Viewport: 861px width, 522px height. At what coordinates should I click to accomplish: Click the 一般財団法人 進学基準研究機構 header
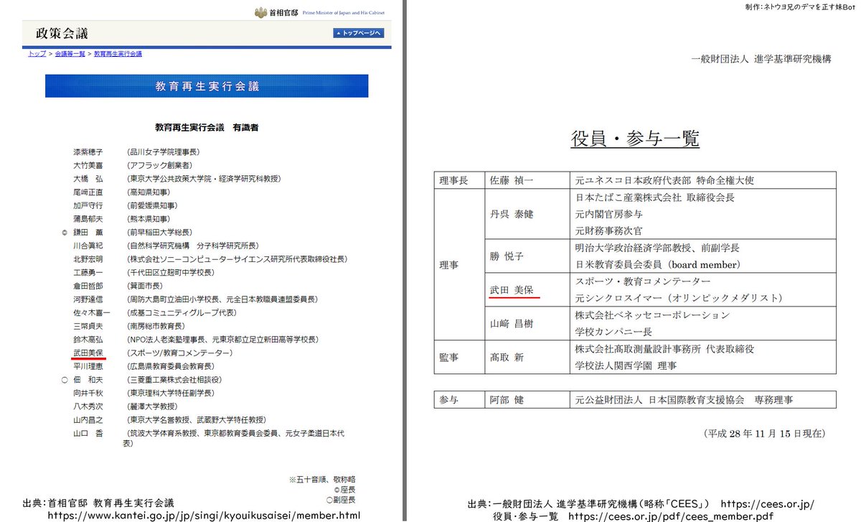point(761,60)
